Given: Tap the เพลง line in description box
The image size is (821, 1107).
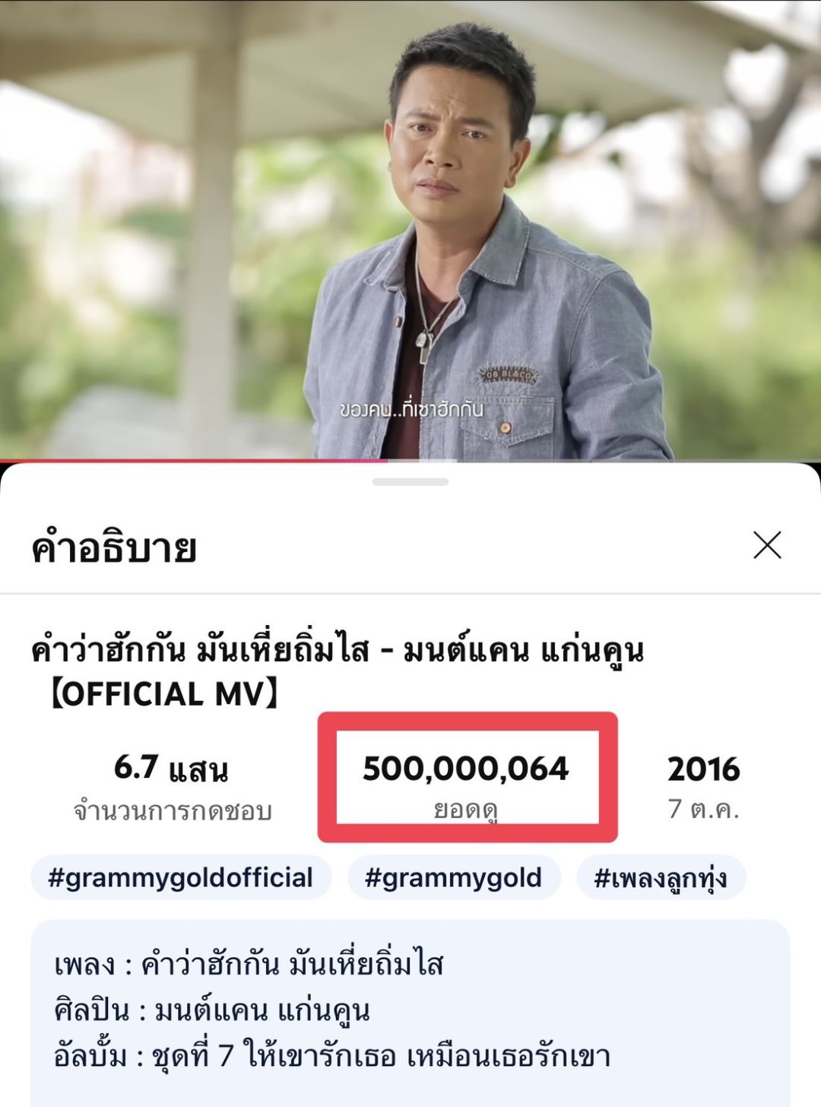Looking at the screenshot, I should (x=249, y=964).
